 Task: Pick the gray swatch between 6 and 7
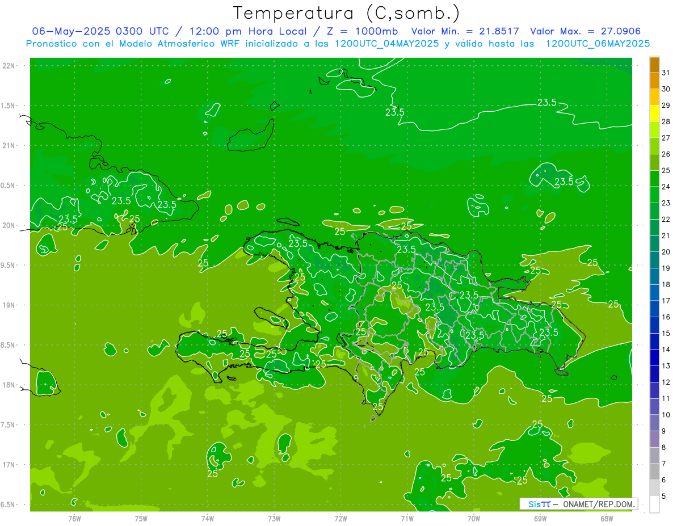[654, 472]
